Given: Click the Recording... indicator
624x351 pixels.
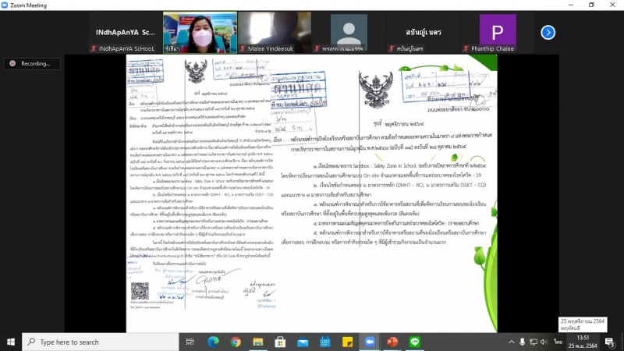Looking at the screenshot, I should coord(32,64).
